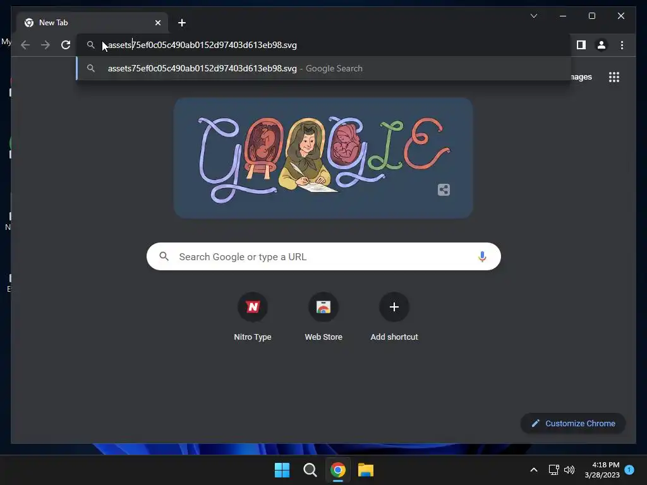Image resolution: width=647 pixels, height=485 pixels.
Task: Minimize the Chrome window
Action: pyautogui.click(x=563, y=16)
